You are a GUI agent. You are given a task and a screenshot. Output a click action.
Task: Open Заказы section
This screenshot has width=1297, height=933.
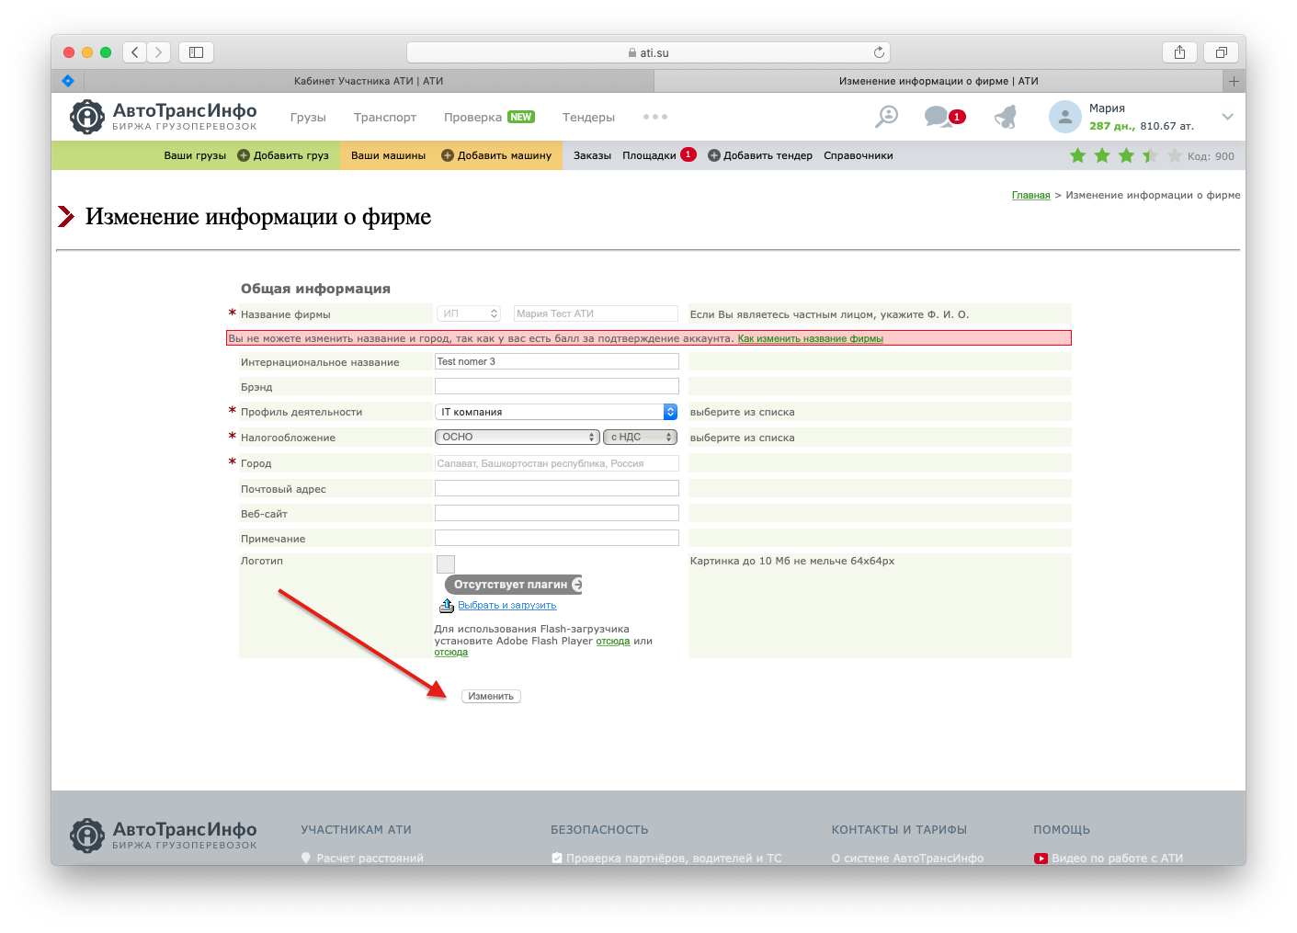(x=592, y=155)
